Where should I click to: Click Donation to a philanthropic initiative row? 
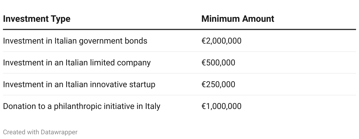tap(179, 106)
